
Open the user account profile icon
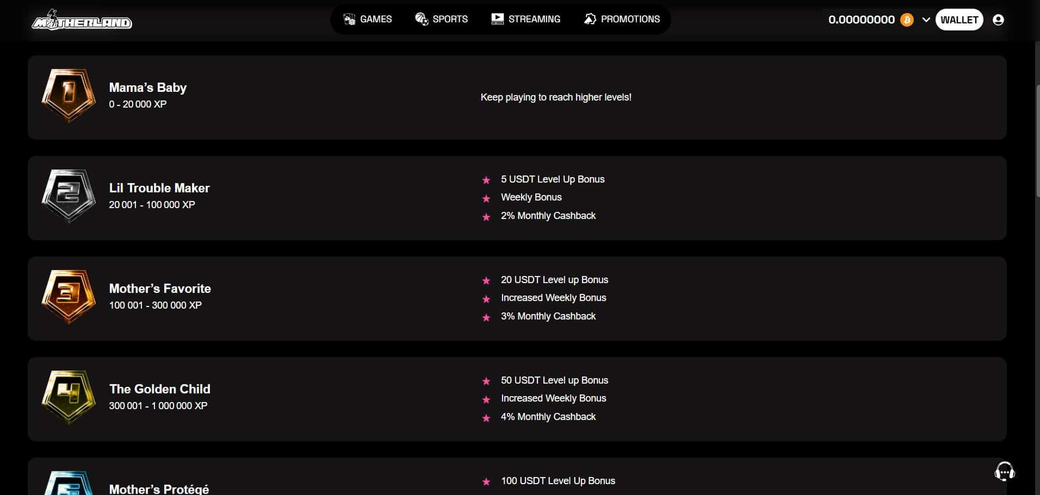(x=998, y=20)
